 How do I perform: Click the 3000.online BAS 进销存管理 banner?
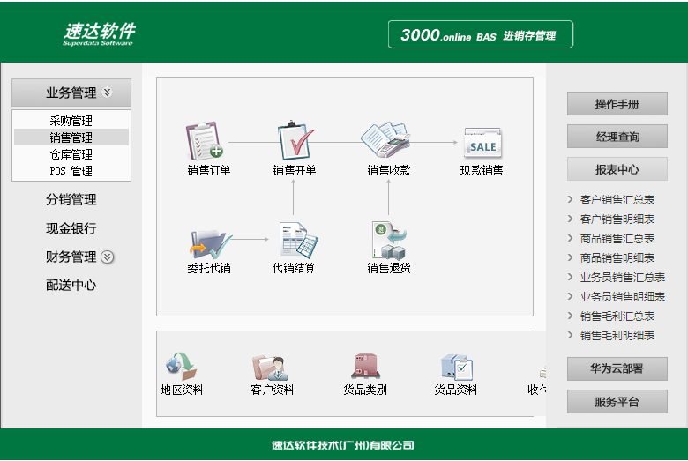tap(481, 34)
